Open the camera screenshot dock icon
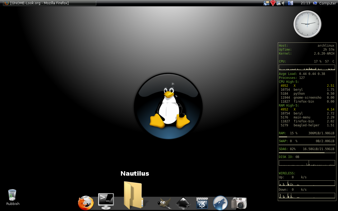Viewport: 338px width, 211px height. [239, 203]
